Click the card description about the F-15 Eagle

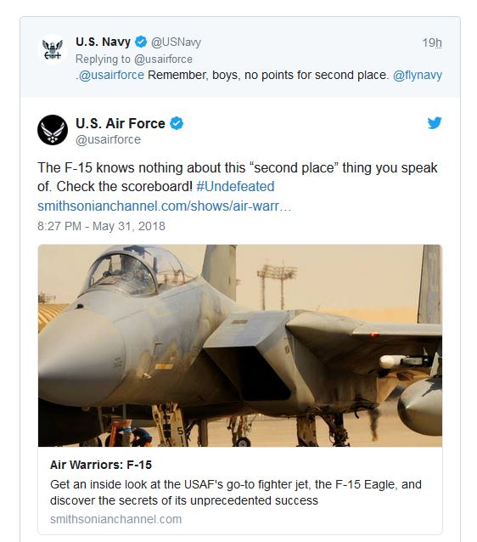point(236,493)
